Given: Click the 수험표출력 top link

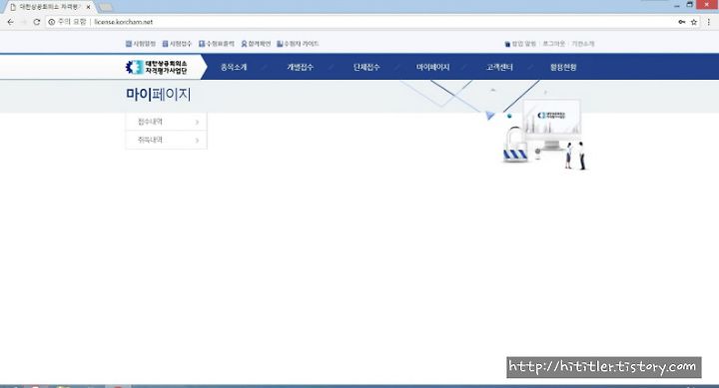Looking at the screenshot, I should click(217, 44).
